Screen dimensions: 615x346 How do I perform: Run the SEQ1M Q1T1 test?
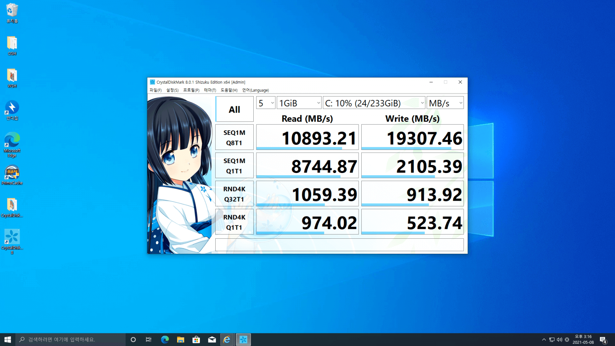[234, 165]
